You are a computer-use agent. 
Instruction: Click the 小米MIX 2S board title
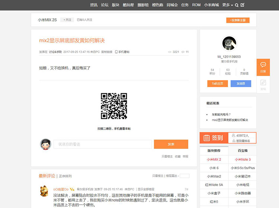click(x=47, y=20)
